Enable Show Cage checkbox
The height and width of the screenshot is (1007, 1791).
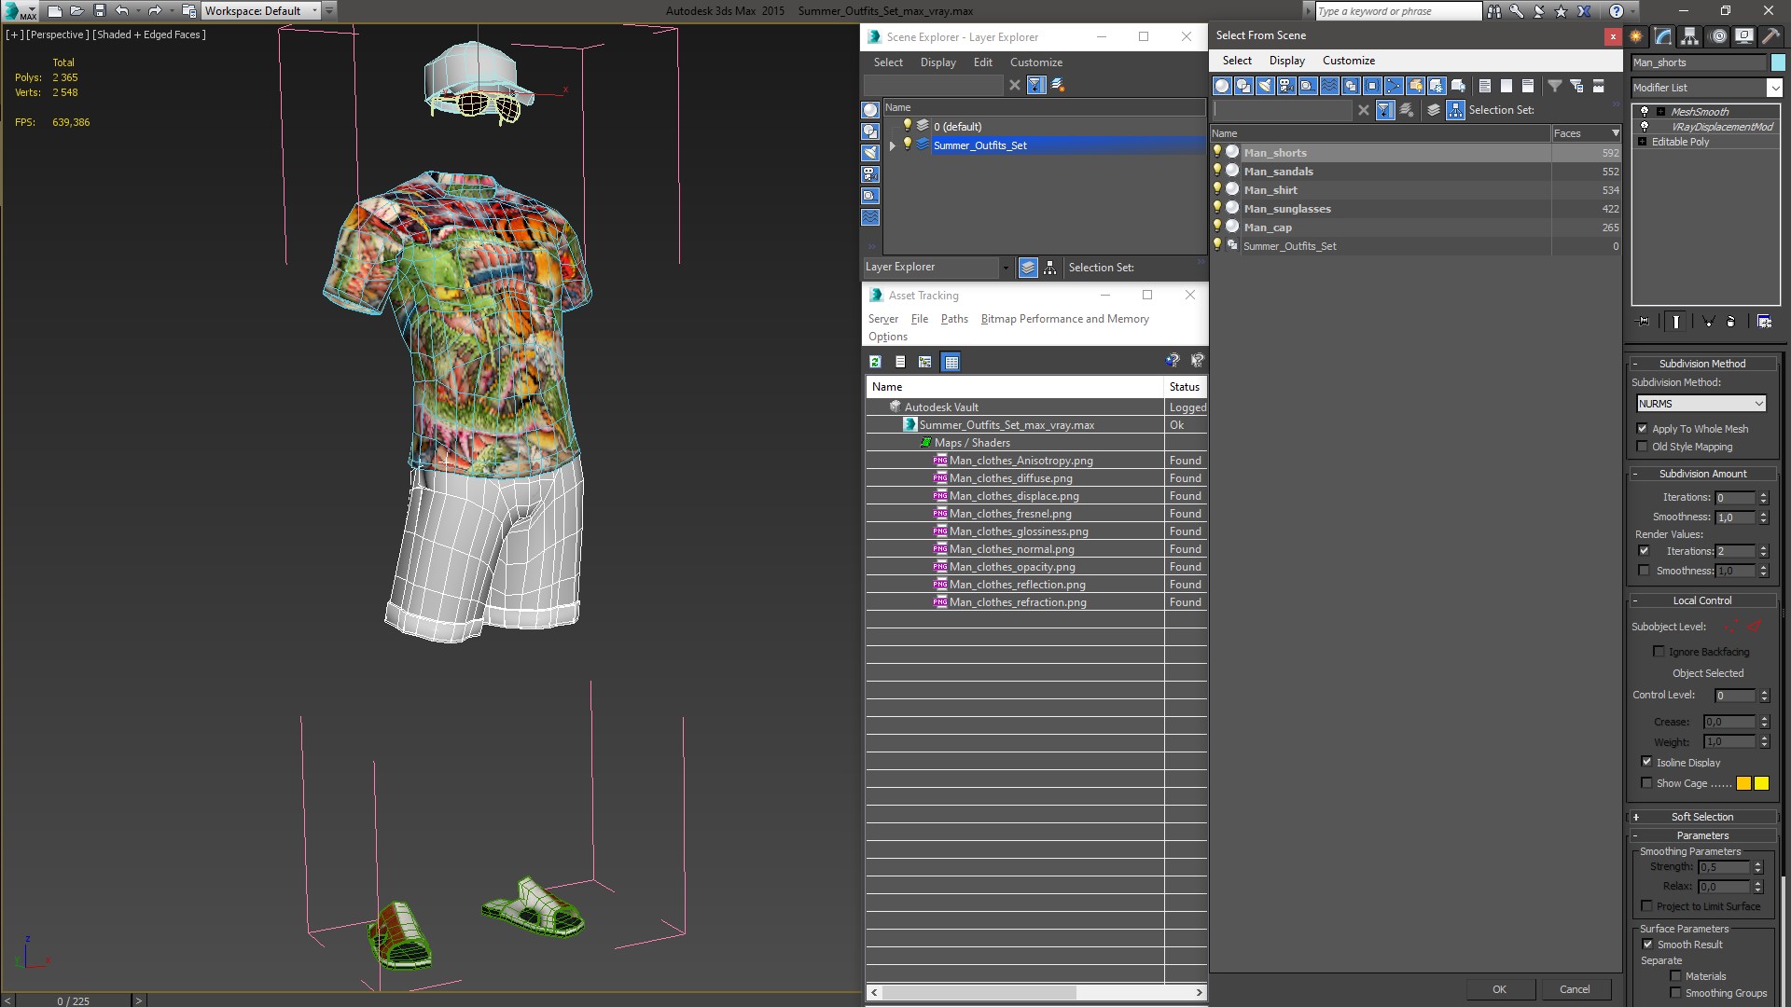(x=1646, y=783)
